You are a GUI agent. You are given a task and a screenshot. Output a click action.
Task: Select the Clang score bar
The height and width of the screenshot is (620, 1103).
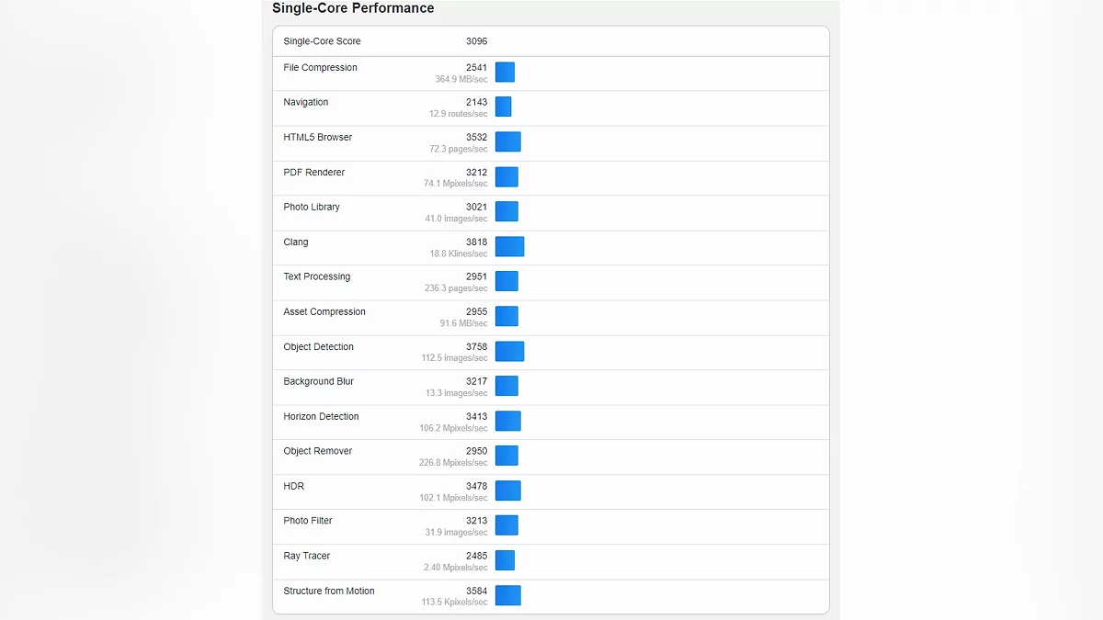pos(509,246)
